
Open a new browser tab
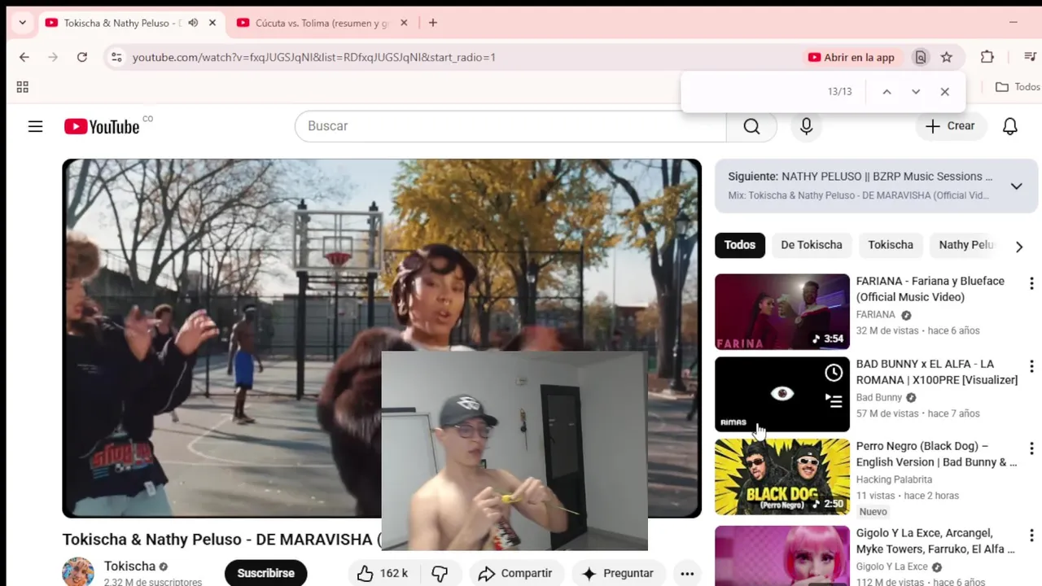(x=433, y=23)
